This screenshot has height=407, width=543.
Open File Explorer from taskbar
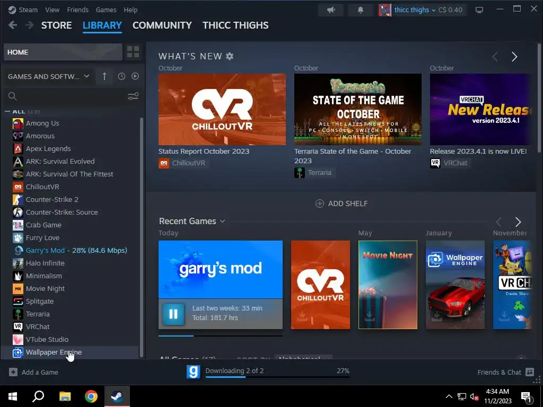tap(65, 396)
